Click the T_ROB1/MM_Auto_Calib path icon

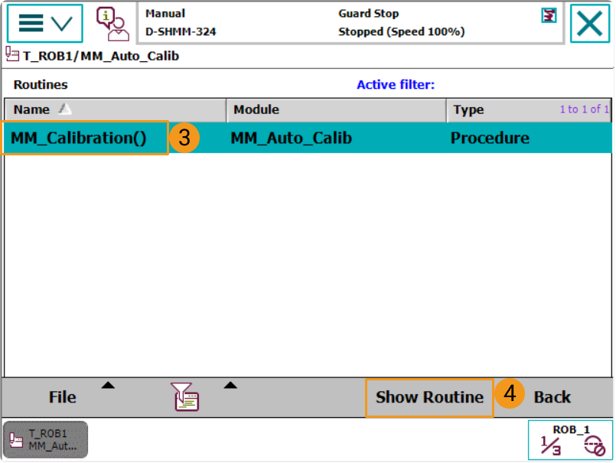click(x=12, y=54)
